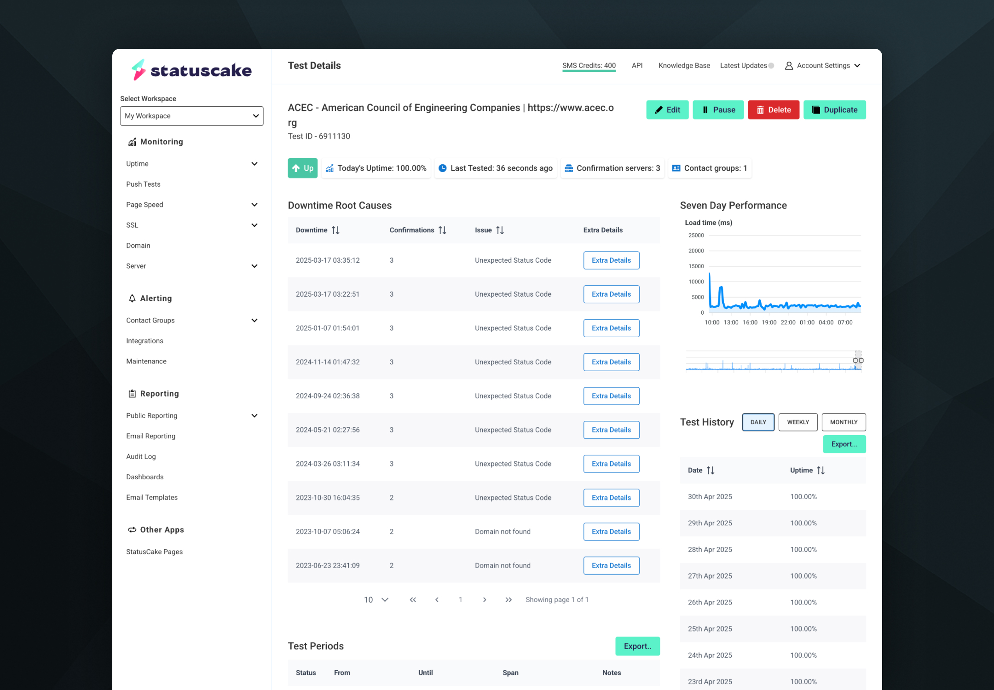Click the Today's Uptime chart icon
Screen dimensions: 994x690
329,168
